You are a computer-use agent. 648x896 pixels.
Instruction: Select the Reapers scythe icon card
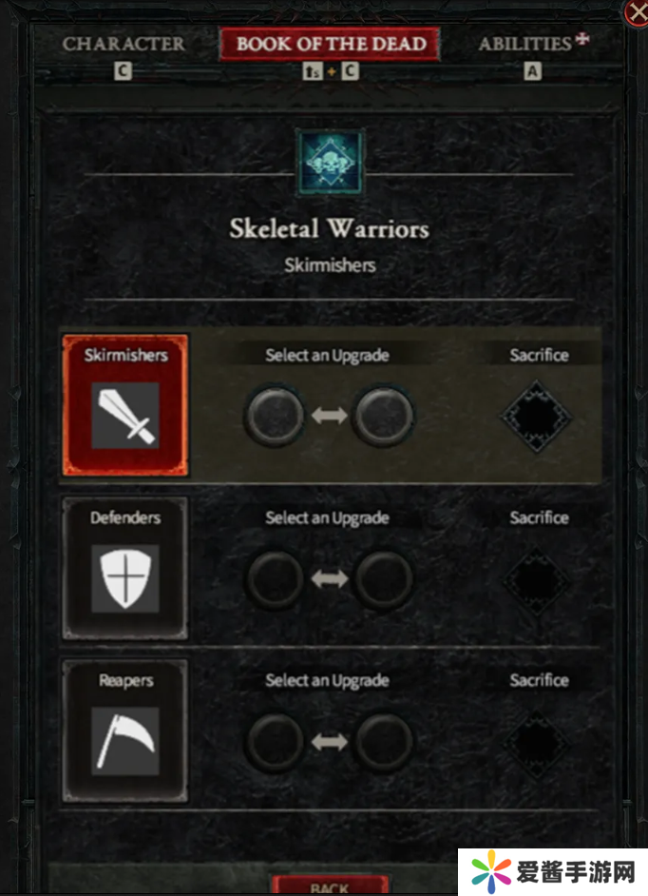point(125,730)
